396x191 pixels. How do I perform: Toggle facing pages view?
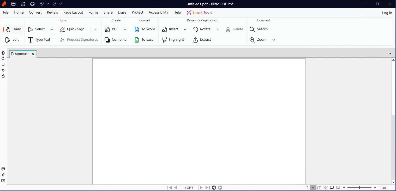[319, 188]
